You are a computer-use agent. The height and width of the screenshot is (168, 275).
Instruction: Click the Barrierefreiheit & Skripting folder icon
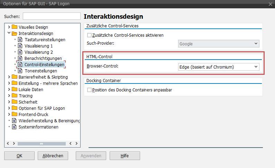[x=15, y=77]
